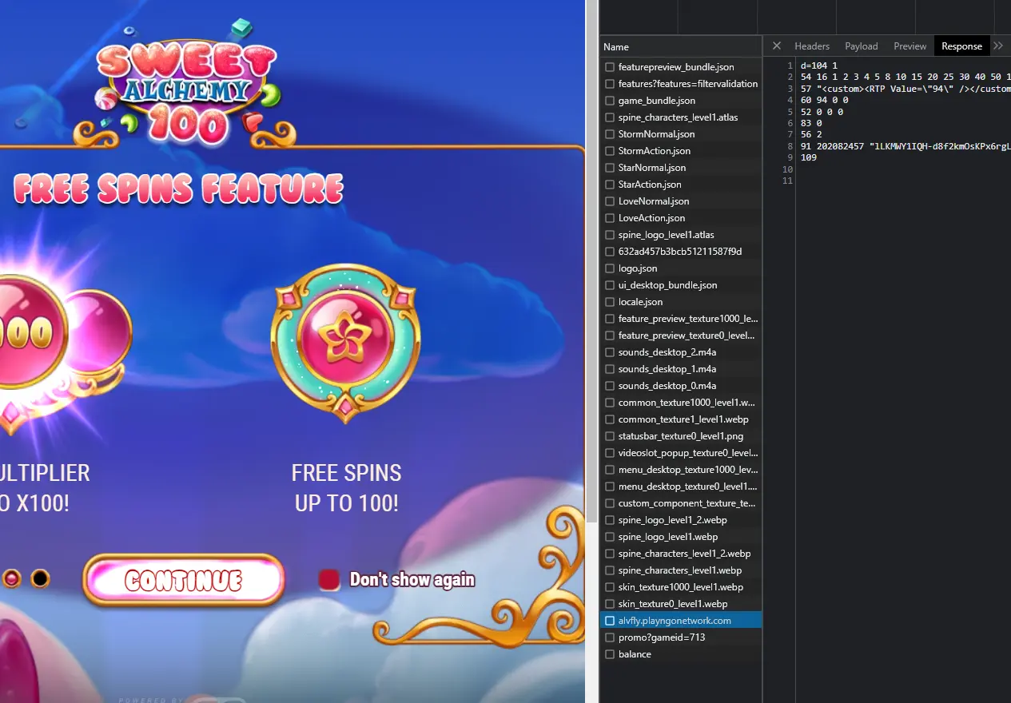Open the Headers tab
Viewport: 1011px width, 703px height.
pyautogui.click(x=812, y=46)
